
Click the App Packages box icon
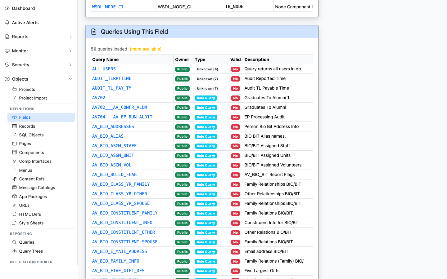pos(15,197)
